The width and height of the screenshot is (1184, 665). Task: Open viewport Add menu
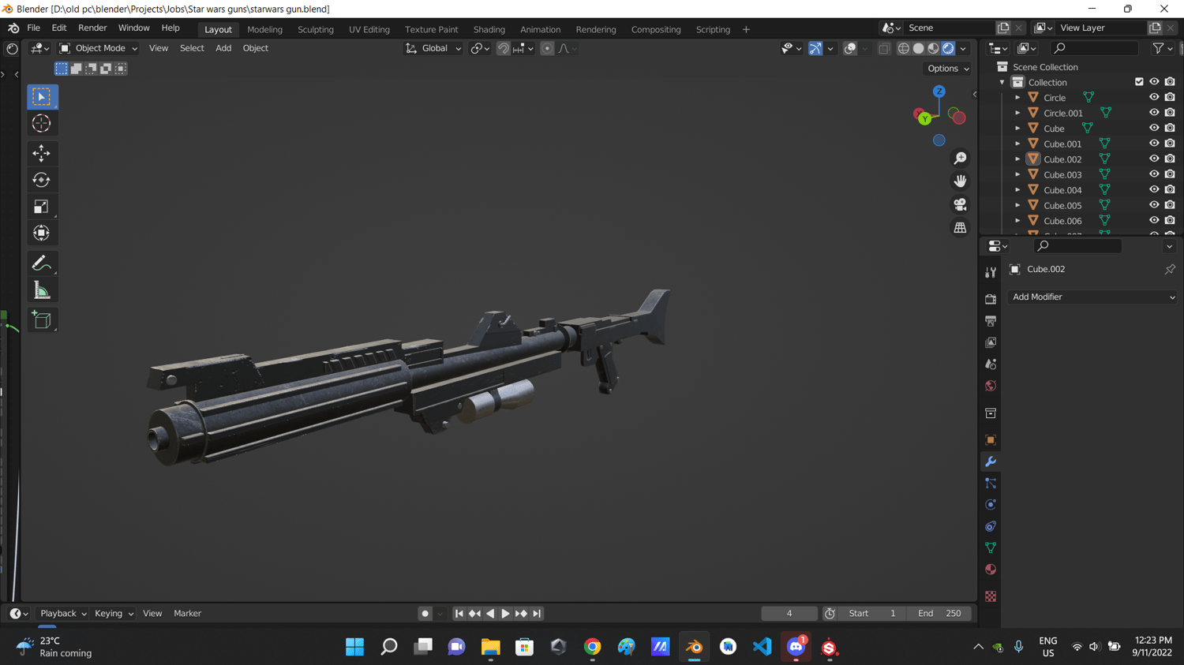click(223, 48)
